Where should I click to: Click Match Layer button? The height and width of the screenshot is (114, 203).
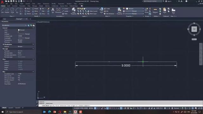point(92,14)
